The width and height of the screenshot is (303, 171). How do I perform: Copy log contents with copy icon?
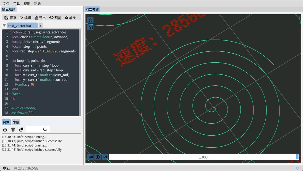coord(21,130)
